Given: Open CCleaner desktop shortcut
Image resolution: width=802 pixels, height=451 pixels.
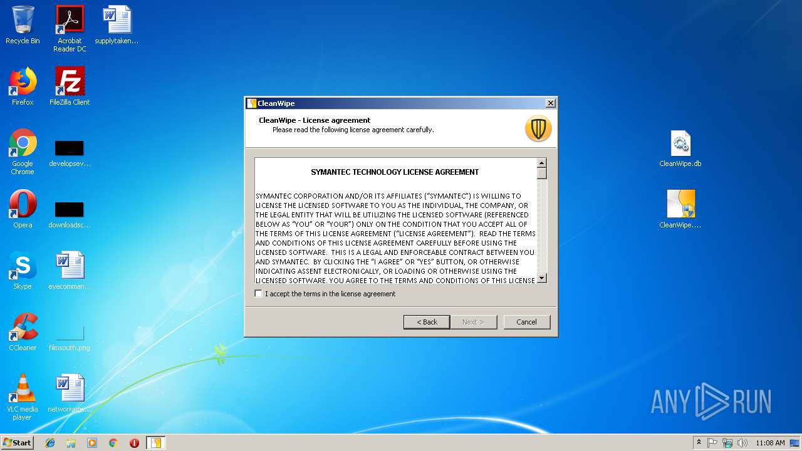Looking at the screenshot, I should (23, 332).
